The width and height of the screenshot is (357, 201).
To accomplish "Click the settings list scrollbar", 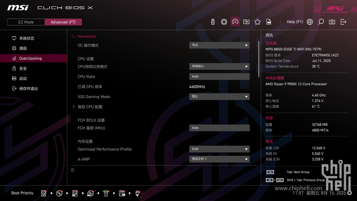I will [x=259, y=59].
